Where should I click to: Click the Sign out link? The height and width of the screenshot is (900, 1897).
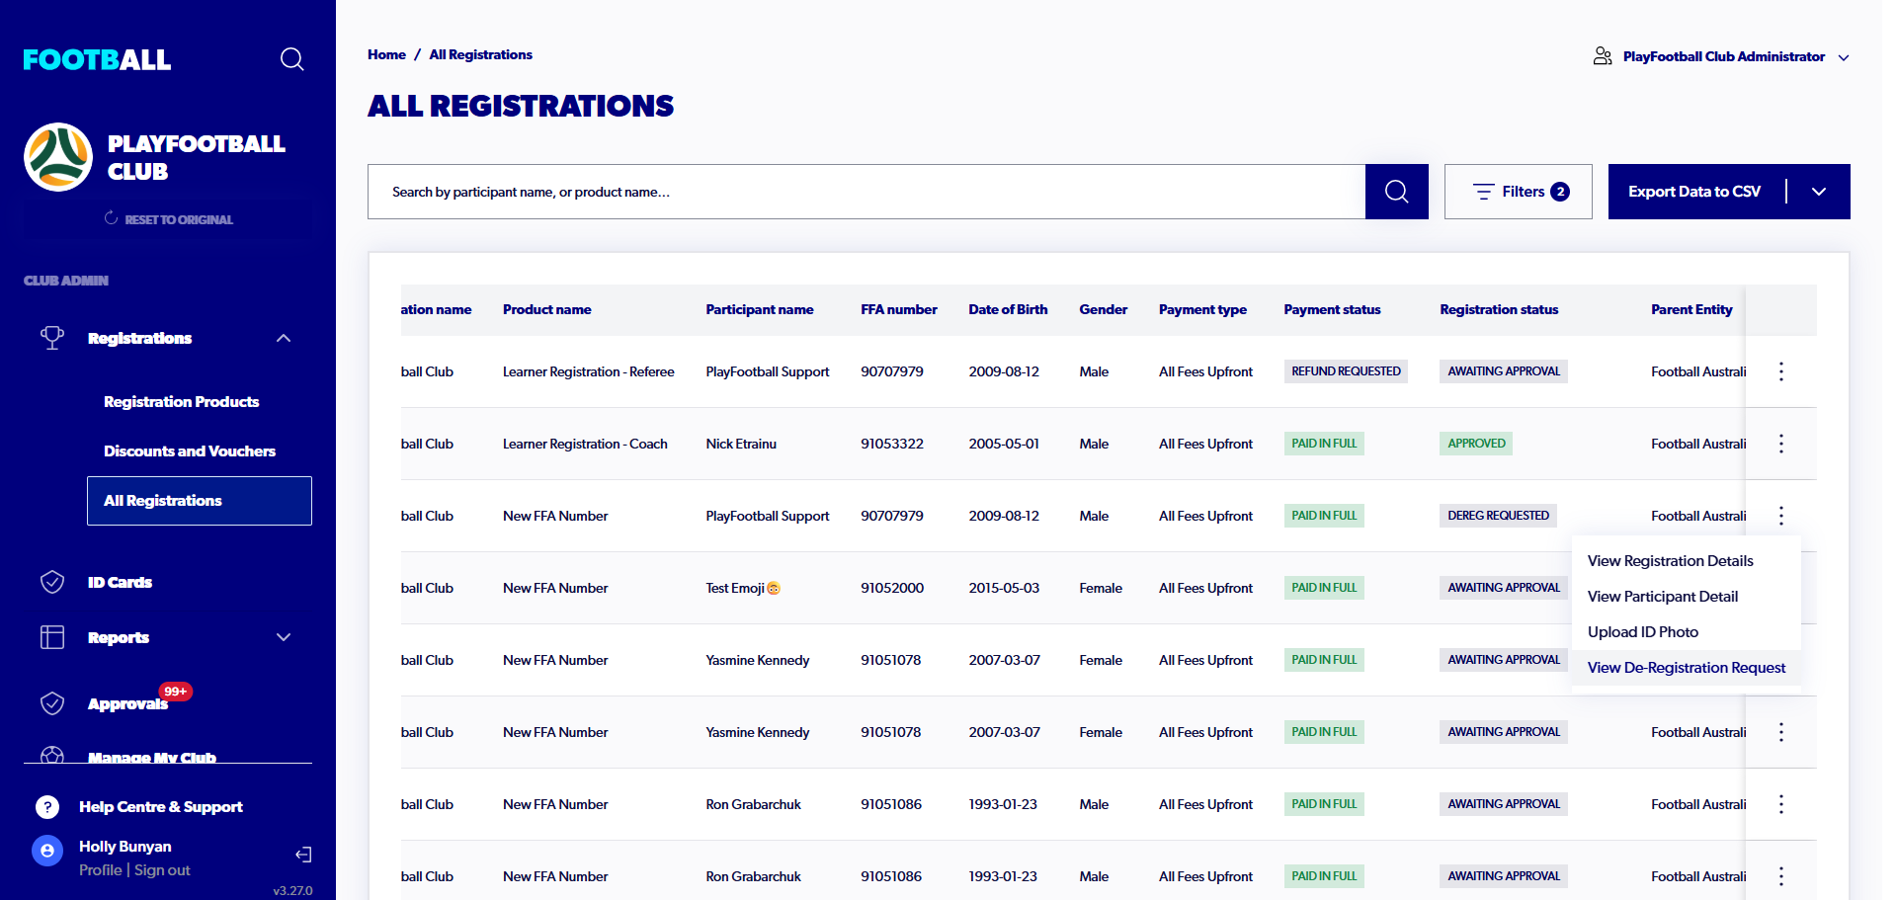click(x=162, y=870)
